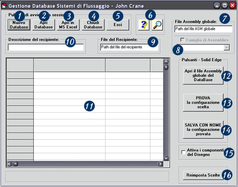The height and width of the screenshot is (187, 238).
Task: Click the grid's horizontal scrollbar right arrow
Action: point(160,164)
